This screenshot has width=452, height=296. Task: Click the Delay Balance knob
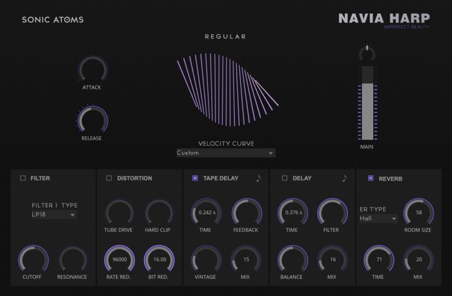coord(293,259)
